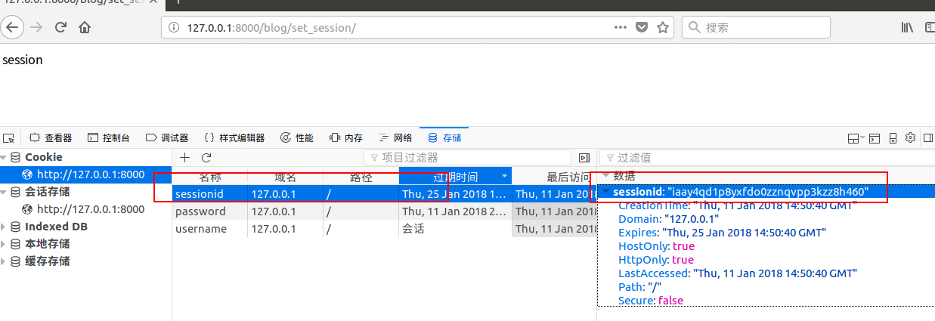Add a new cookie with plus icon
Screen dimensions: 935x321
184,158
